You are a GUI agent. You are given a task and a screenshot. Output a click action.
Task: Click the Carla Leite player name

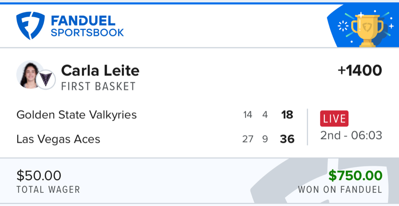(x=100, y=71)
